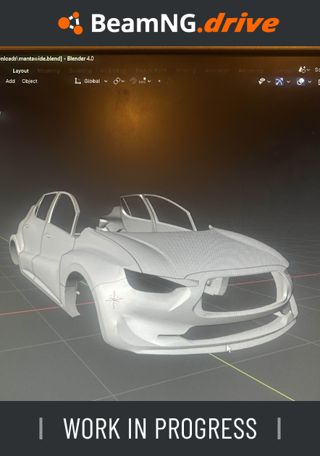The height and width of the screenshot is (456, 320).
Task: Toggle the snapping magnet icon
Action: pos(133,81)
